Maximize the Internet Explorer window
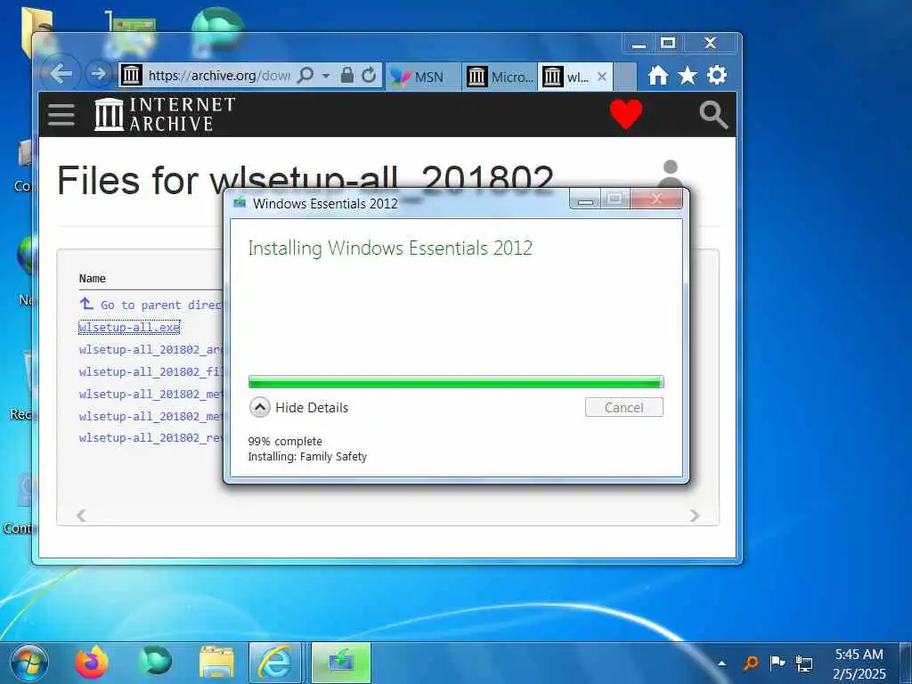Image resolution: width=912 pixels, height=684 pixels. click(668, 43)
